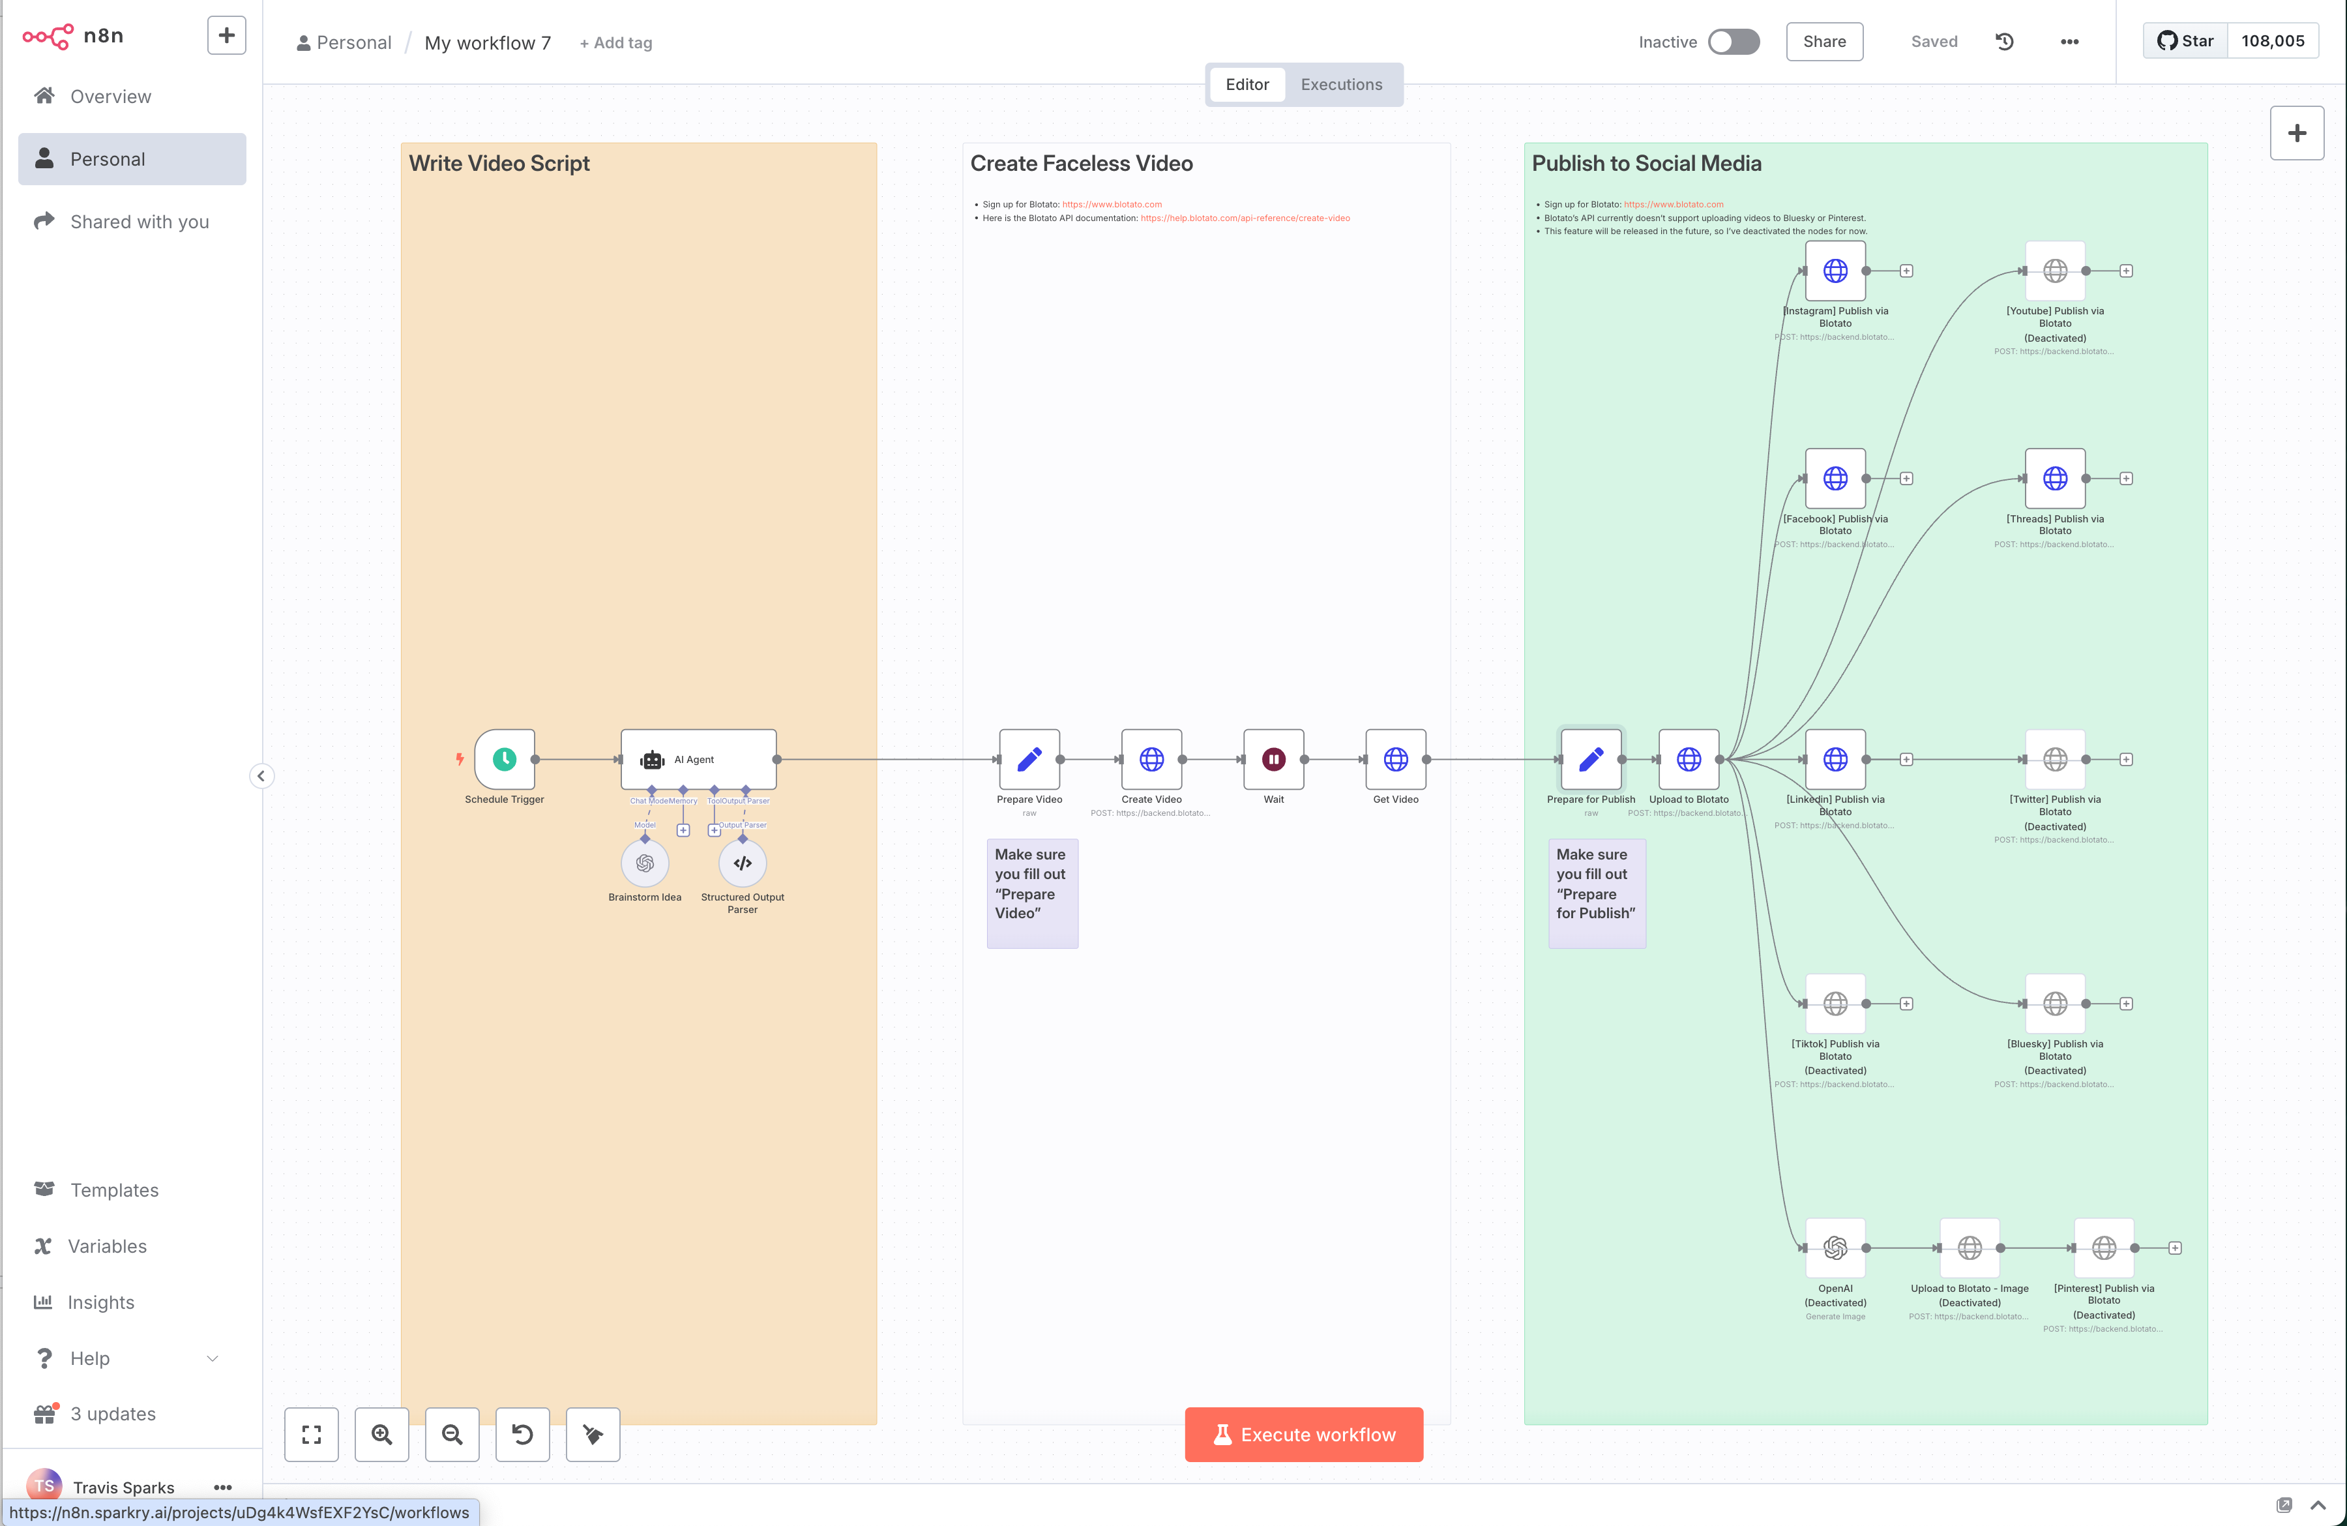This screenshot has width=2347, height=1526.
Task: Click the 108,005 GitHub star count
Action: [x=2273, y=40]
